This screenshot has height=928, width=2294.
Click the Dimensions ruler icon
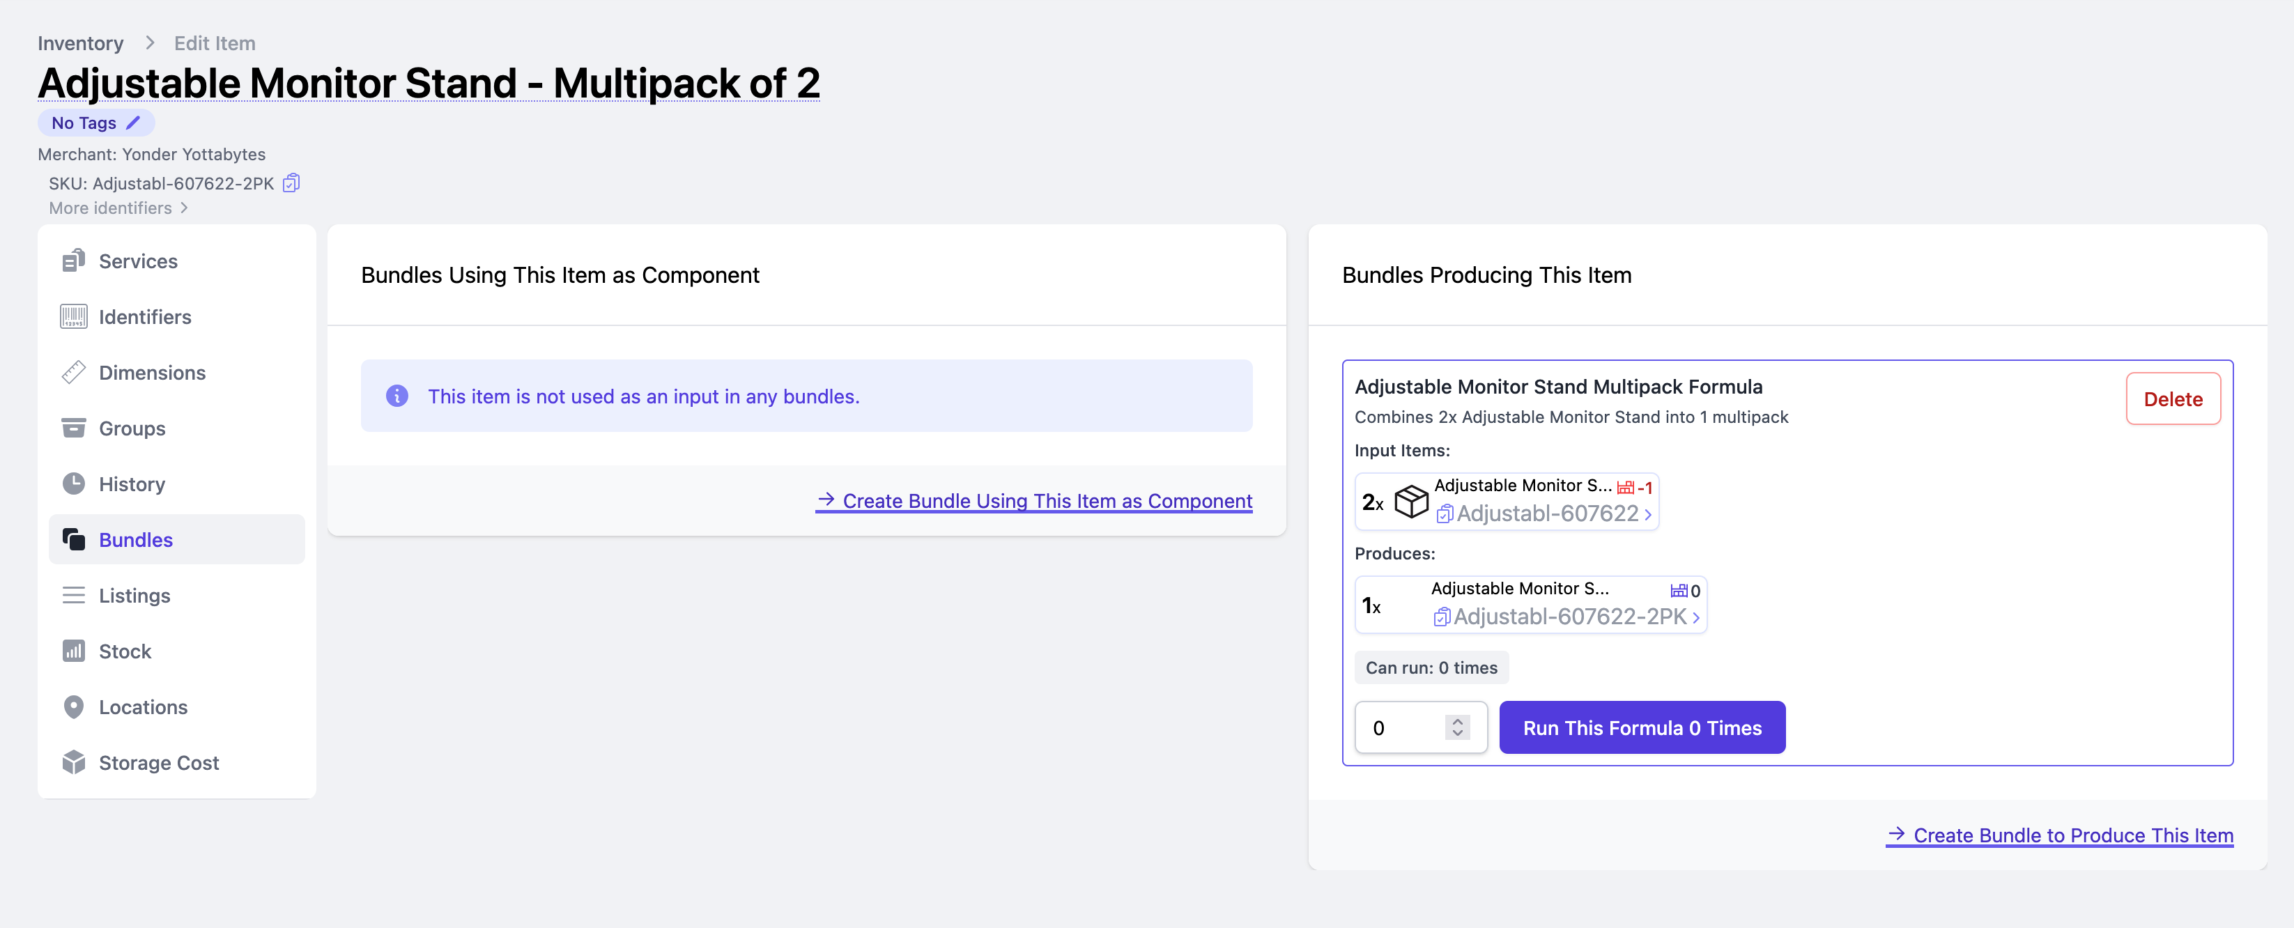tap(73, 372)
